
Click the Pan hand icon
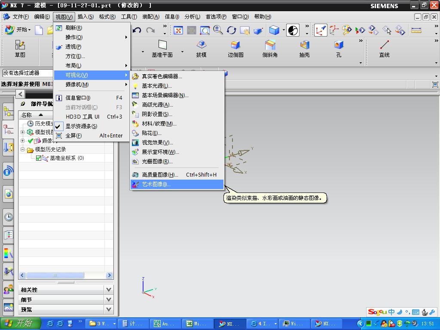click(244, 31)
